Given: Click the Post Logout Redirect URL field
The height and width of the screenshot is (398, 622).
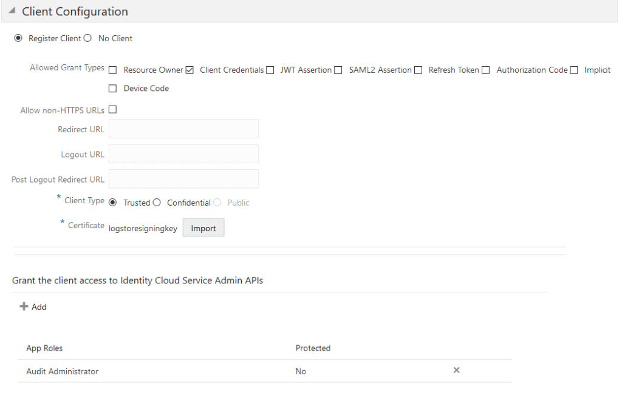Looking at the screenshot, I should point(183,179).
